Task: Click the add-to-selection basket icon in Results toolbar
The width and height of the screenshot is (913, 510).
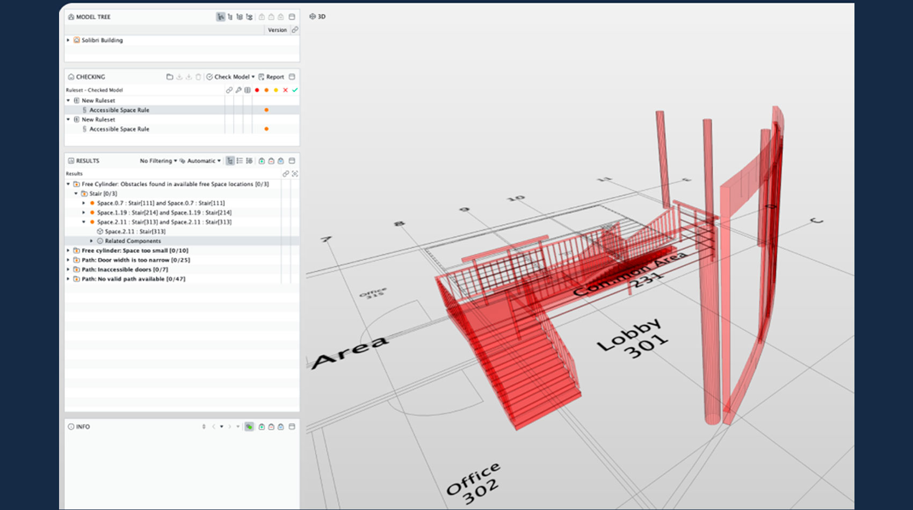Action: [x=262, y=161]
